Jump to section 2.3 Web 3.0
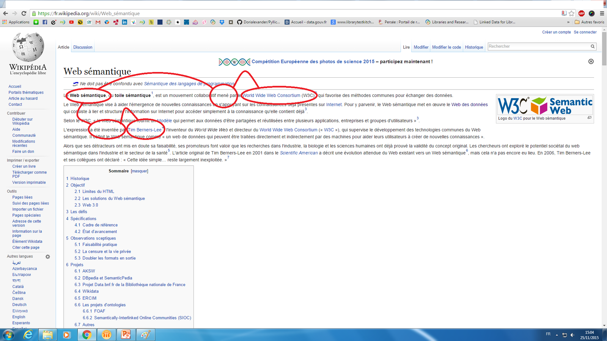Viewport: 607px width, 341px height. coord(86,205)
